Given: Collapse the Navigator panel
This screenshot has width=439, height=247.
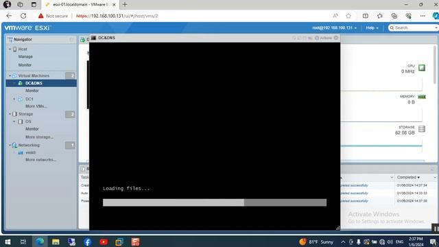Looking at the screenshot, I should pos(71,40).
